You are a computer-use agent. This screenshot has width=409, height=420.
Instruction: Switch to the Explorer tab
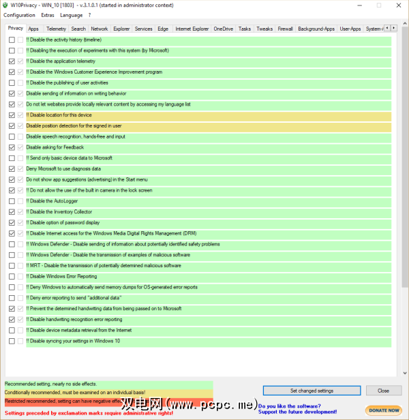tap(121, 29)
